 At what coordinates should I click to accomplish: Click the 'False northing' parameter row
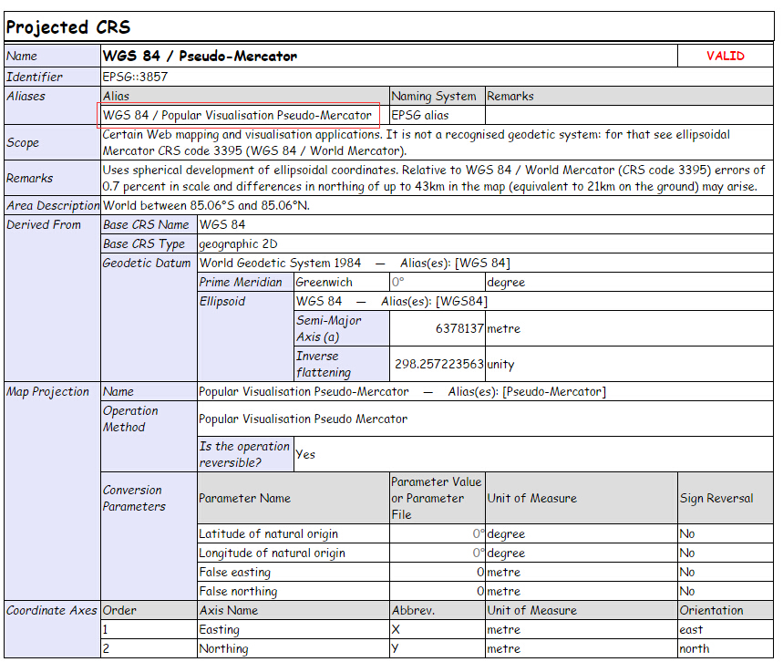coord(238,591)
